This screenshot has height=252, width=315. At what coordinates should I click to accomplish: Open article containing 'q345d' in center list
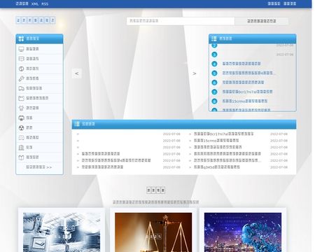[x=217, y=167]
